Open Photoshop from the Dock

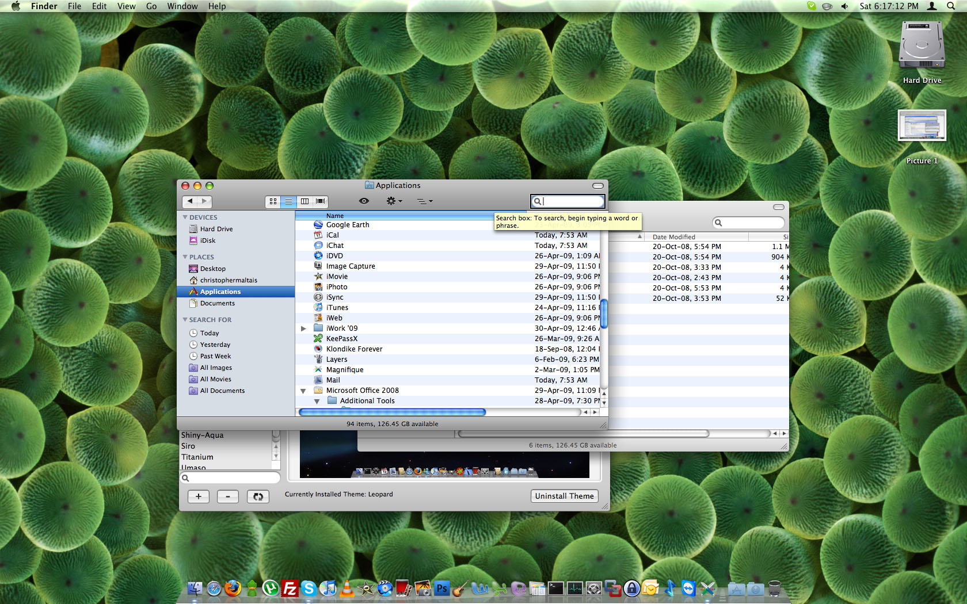click(441, 588)
